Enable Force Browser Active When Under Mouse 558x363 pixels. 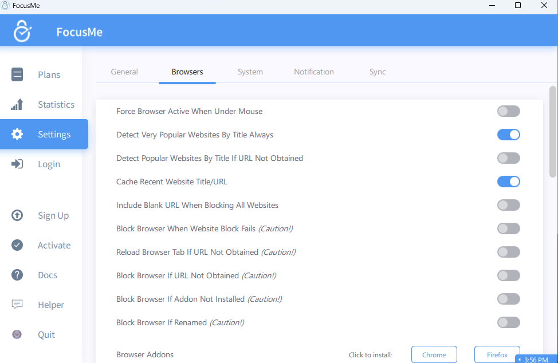(x=508, y=111)
